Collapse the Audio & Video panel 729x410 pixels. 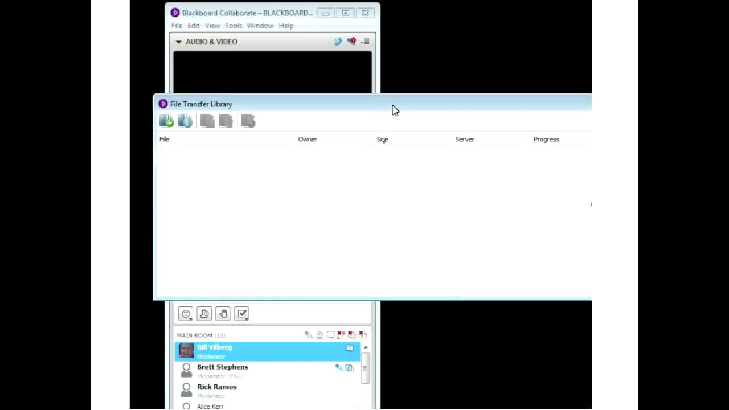(178, 42)
